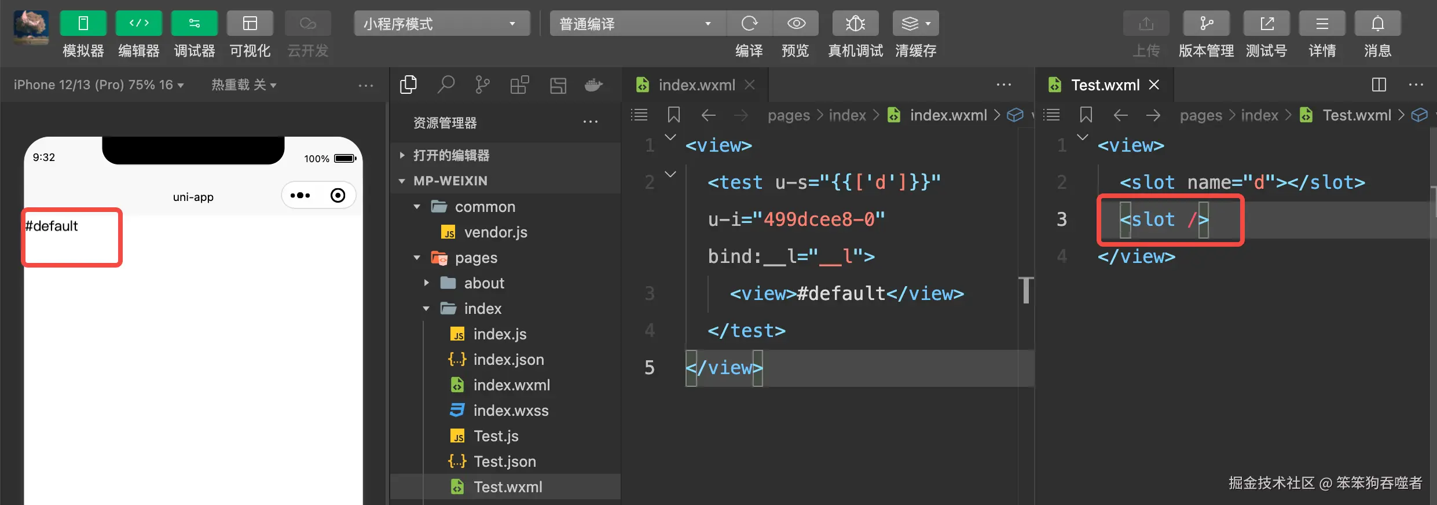Click the user avatar image
1437x505 pixels.
point(31,27)
